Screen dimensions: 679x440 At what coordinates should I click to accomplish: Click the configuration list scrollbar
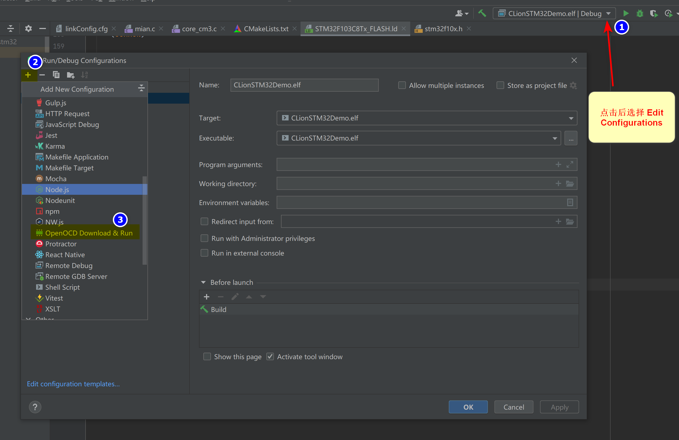coord(145,220)
